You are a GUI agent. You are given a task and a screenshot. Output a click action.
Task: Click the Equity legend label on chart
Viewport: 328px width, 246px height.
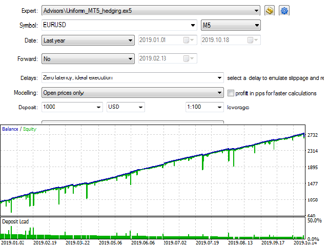tap(29, 129)
